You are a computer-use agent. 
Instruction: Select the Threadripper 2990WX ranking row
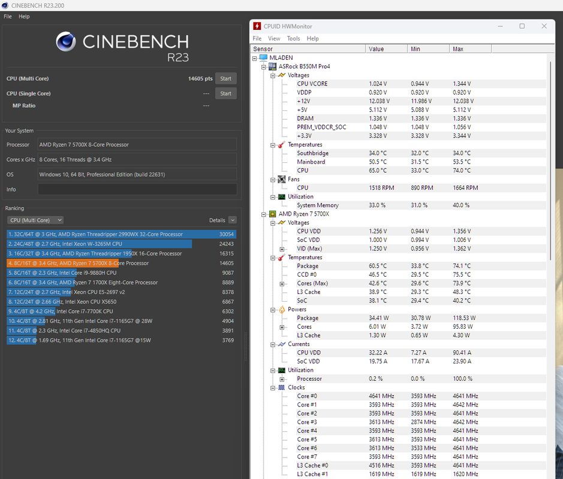[x=121, y=234]
